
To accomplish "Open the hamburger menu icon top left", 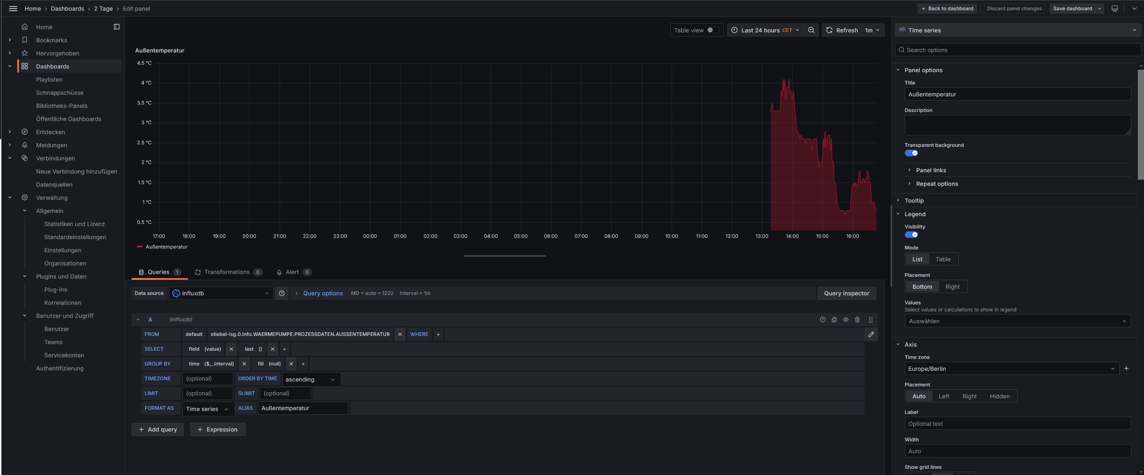I will pyautogui.click(x=13, y=9).
